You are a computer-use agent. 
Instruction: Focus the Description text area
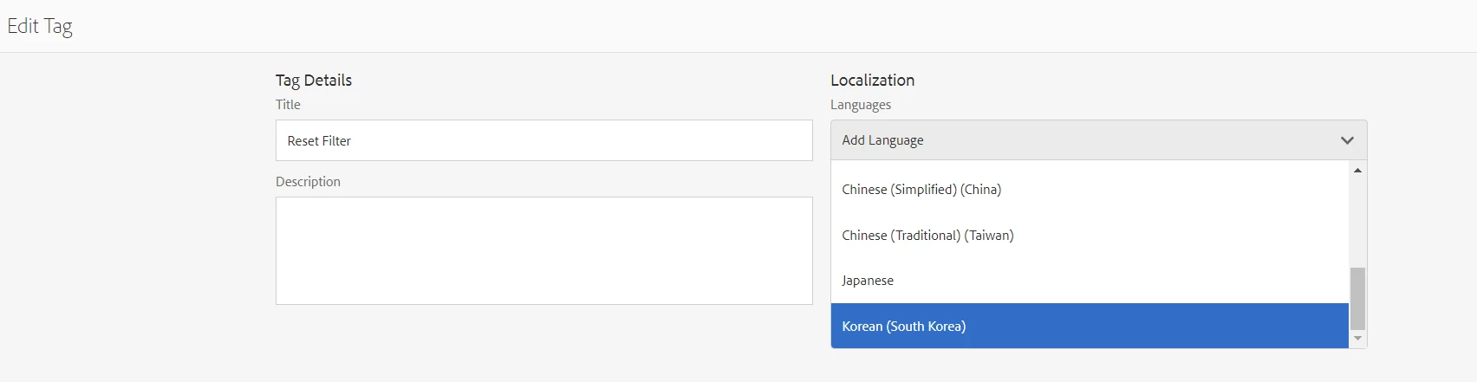tap(543, 250)
